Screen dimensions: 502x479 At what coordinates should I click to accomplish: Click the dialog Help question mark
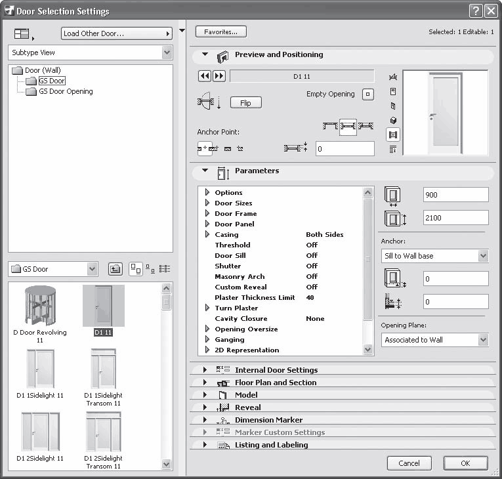[x=476, y=11]
